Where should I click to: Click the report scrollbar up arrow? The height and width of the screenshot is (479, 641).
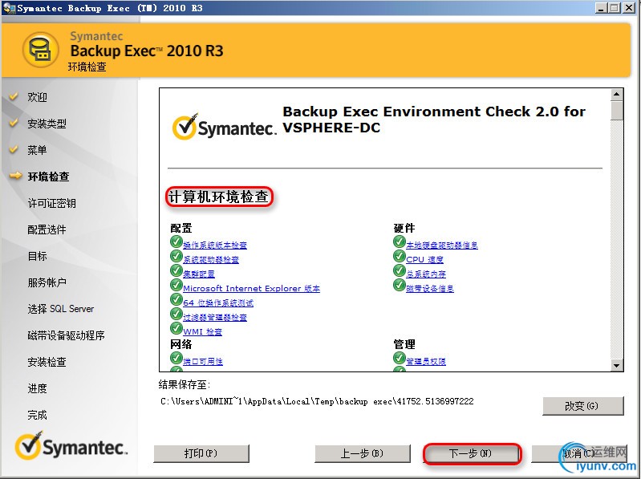[616, 95]
